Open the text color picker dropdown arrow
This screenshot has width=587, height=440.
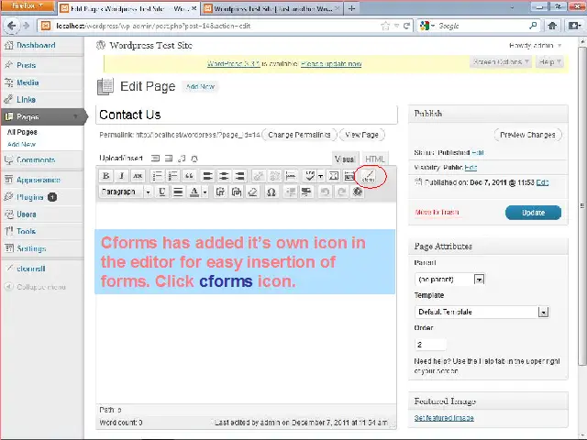[x=205, y=192]
